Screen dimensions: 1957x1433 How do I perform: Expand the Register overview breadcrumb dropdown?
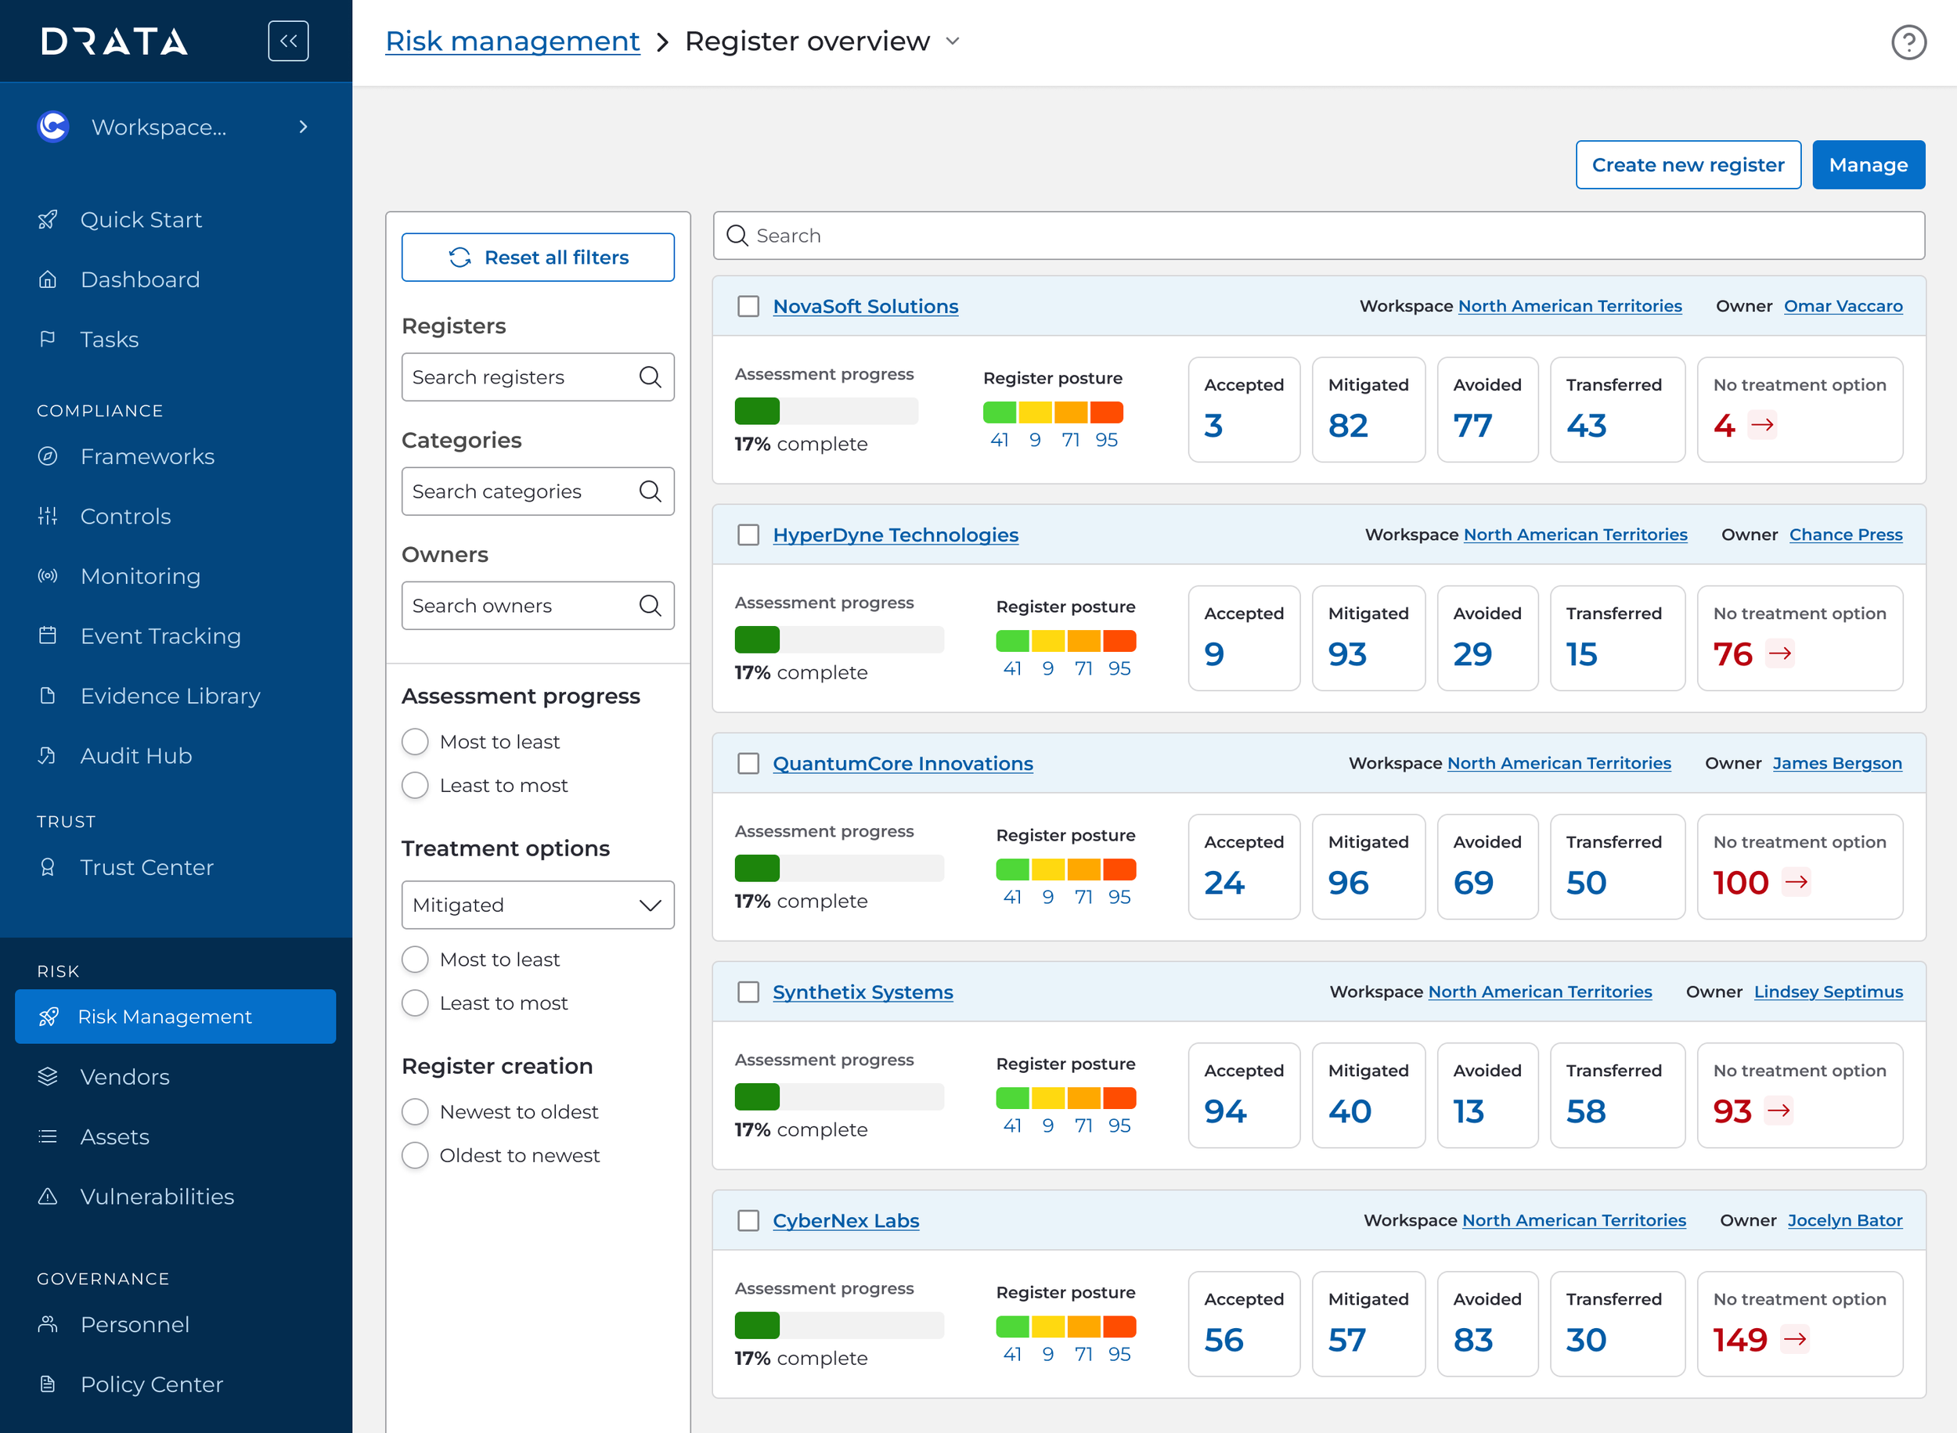(953, 41)
